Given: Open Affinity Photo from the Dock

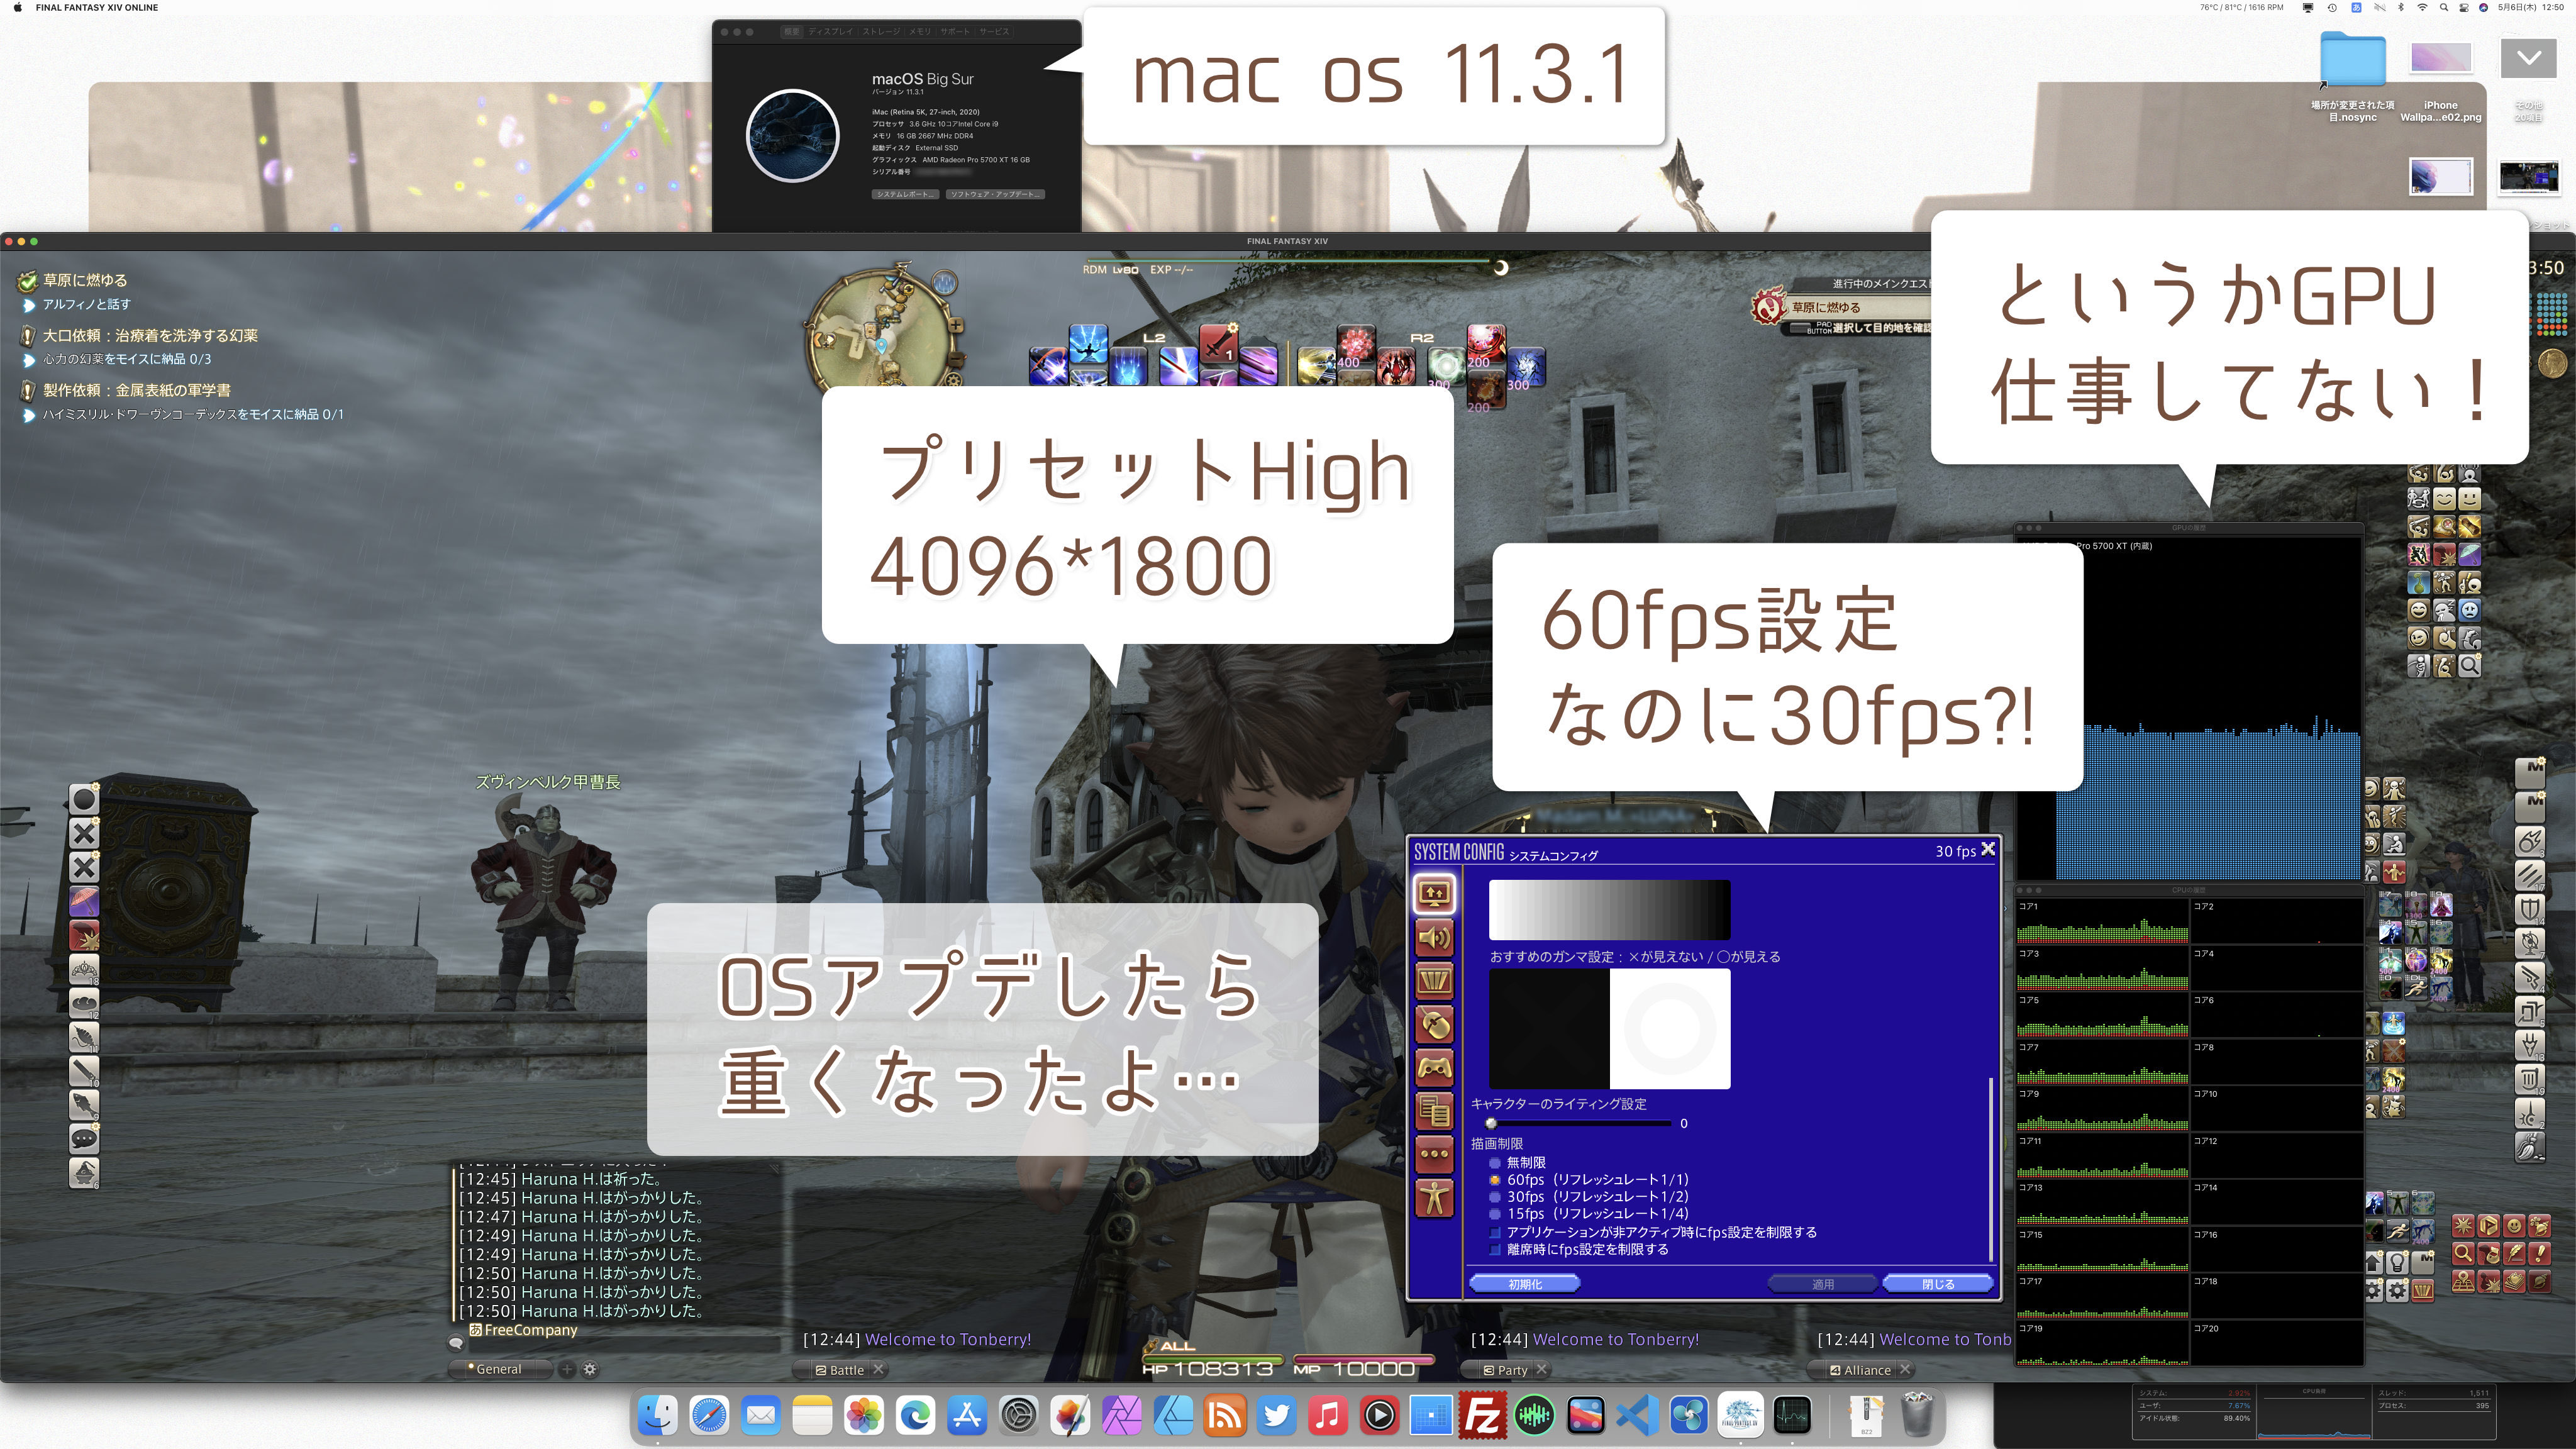Looking at the screenshot, I should point(1122,1415).
